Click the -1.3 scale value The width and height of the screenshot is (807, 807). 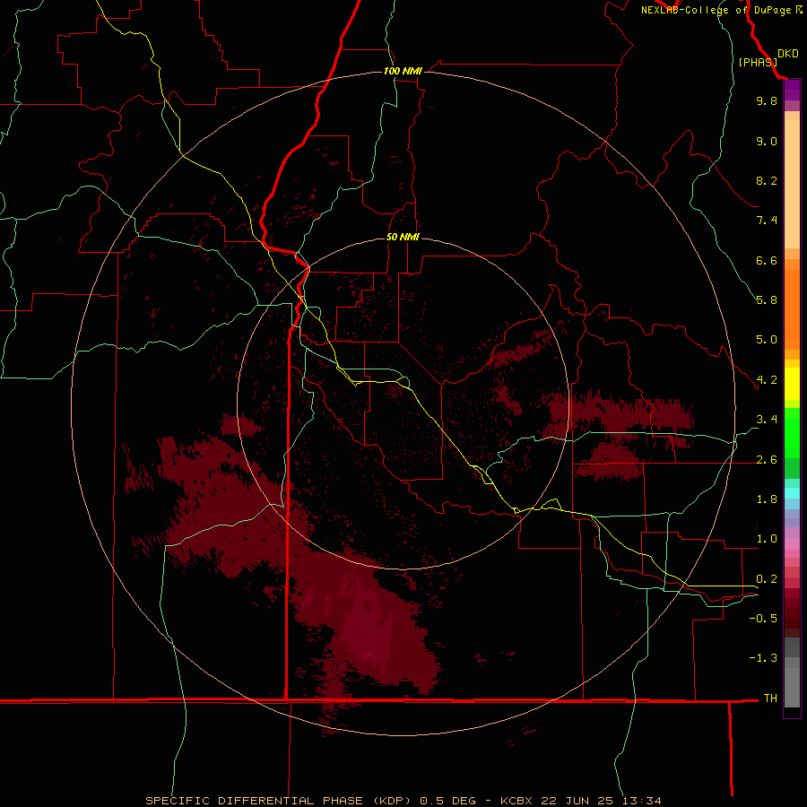(x=763, y=658)
